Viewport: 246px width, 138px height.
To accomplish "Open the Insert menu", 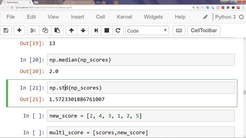I will (77, 17).
